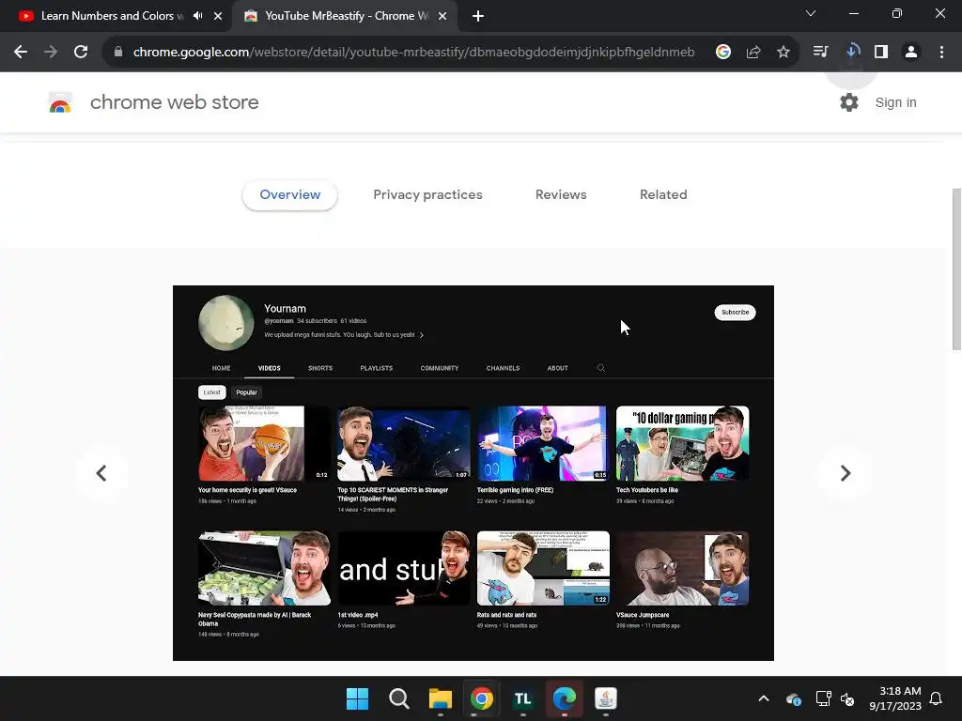Close the YouTube MrBeastify tab

point(442,16)
